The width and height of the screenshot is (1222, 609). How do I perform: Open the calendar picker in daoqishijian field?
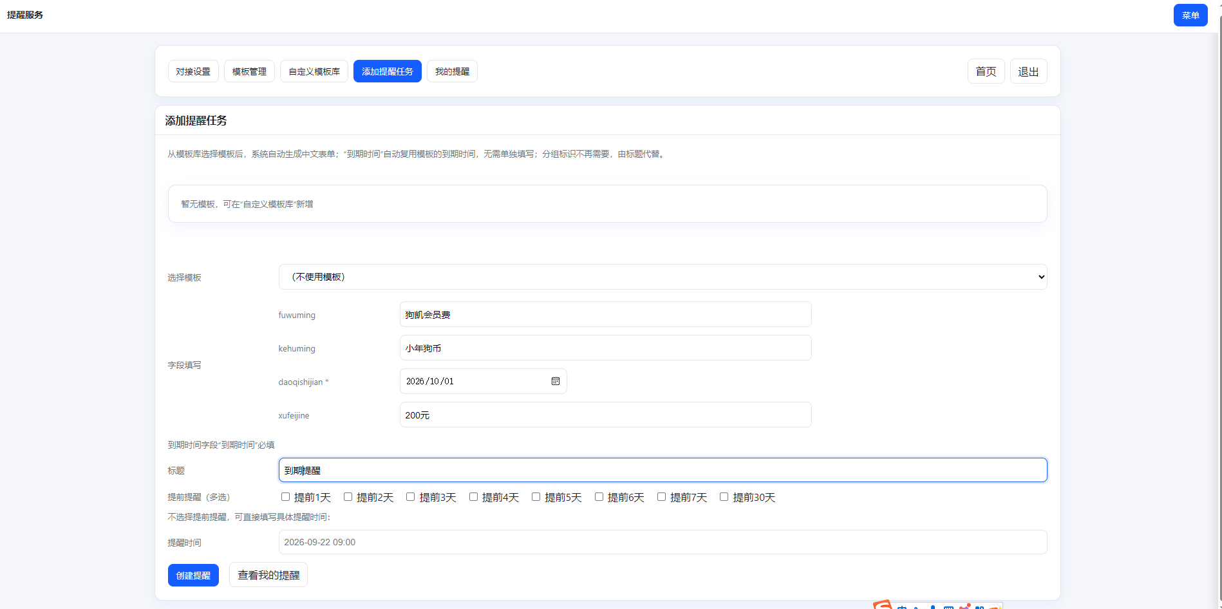(x=555, y=381)
